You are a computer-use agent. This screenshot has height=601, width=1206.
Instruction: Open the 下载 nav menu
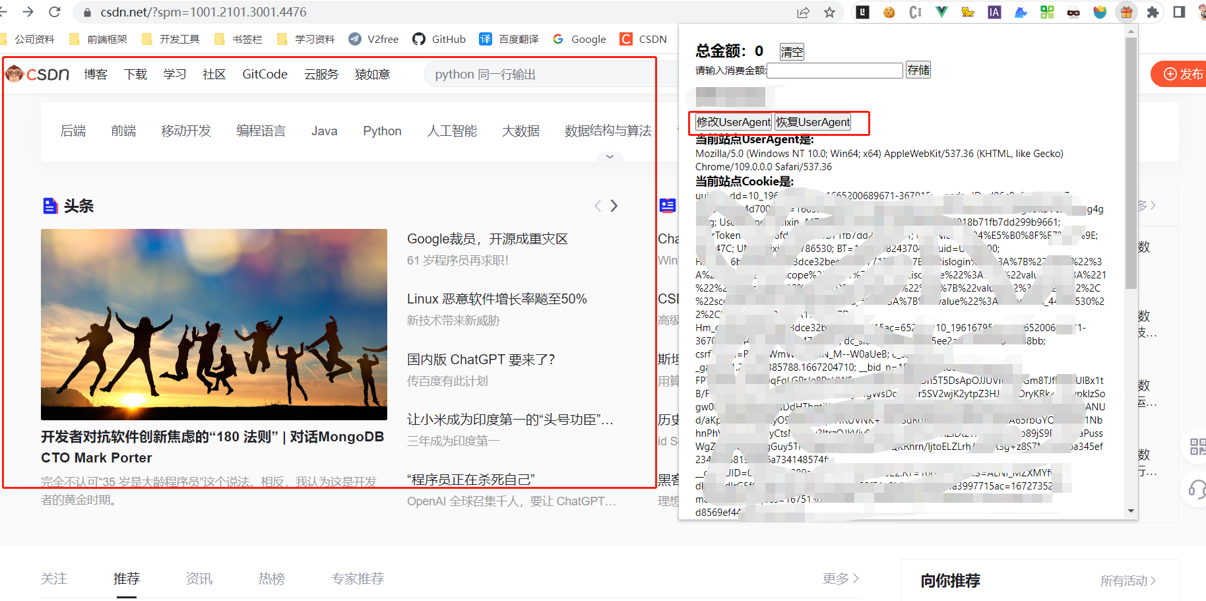pyautogui.click(x=135, y=74)
